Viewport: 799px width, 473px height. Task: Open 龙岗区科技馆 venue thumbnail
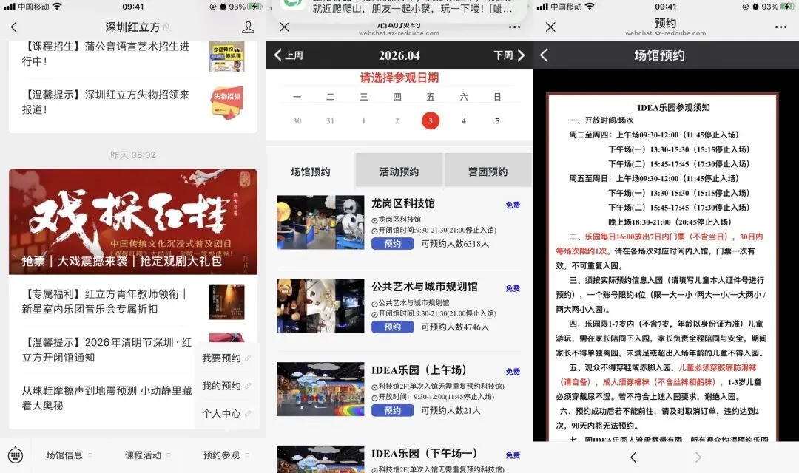point(320,222)
